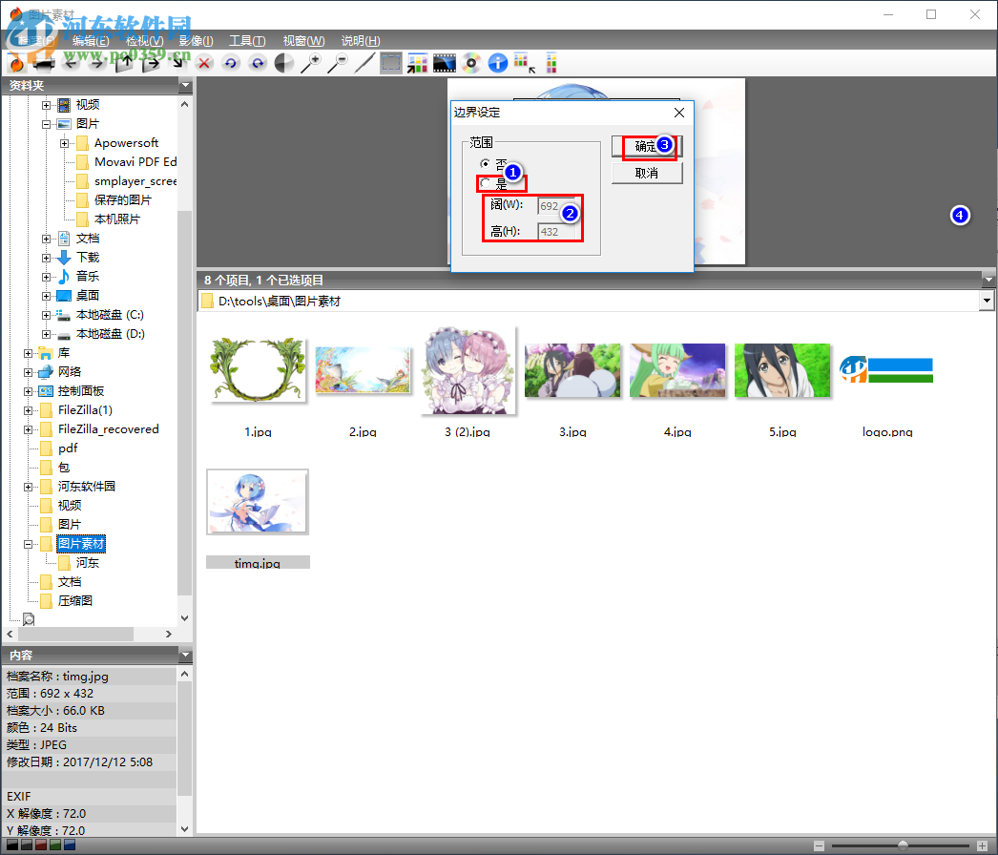Click the green color swatch in status bar
This screenshot has width=998, height=855.
55,845
